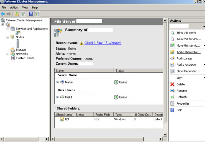Open the recent events Critical/Error/Warning link
Screen dimensions: 205x142
tap(103, 43)
